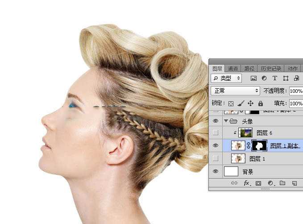Click the lock all padlock icon
The image size is (303, 224).
(x=260, y=103)
